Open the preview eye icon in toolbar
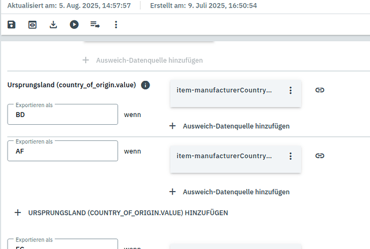This screenshot has width=370, height=249. [33, 25]
